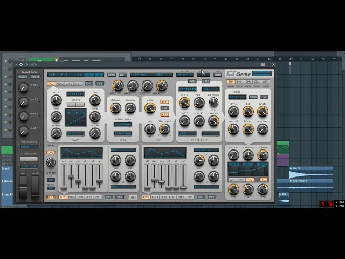Click the MENU button
Viewport: 345px width, 259px height.
point(112,74)
